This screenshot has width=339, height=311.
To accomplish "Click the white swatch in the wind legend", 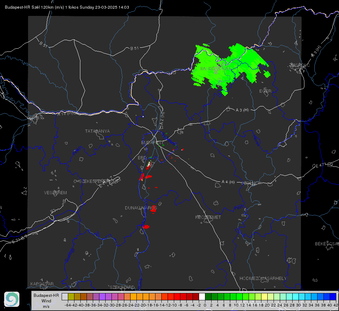I will 202,296.
